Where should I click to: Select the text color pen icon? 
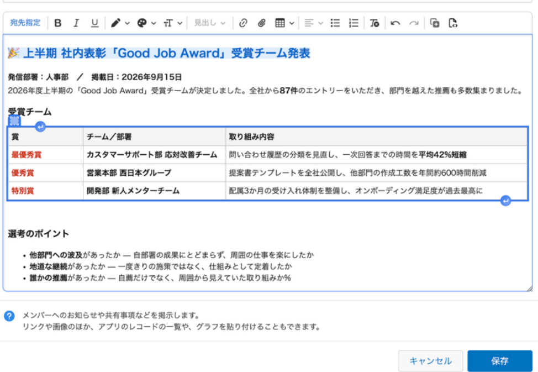[x=115, y=23]
